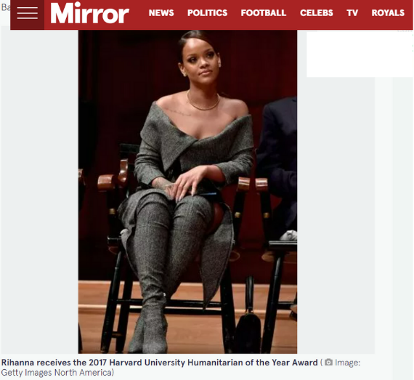414x380 pixels.
Task: Click the Rihanna Harvard award photo
Action: point(187,191)
